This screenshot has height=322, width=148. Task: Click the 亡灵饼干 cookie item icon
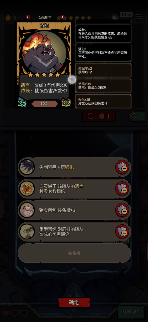pyautogui.click(x=27, y=188)
